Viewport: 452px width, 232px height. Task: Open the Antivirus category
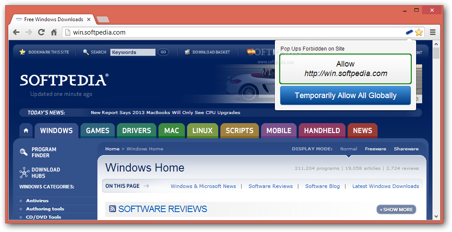pos(37,200)
